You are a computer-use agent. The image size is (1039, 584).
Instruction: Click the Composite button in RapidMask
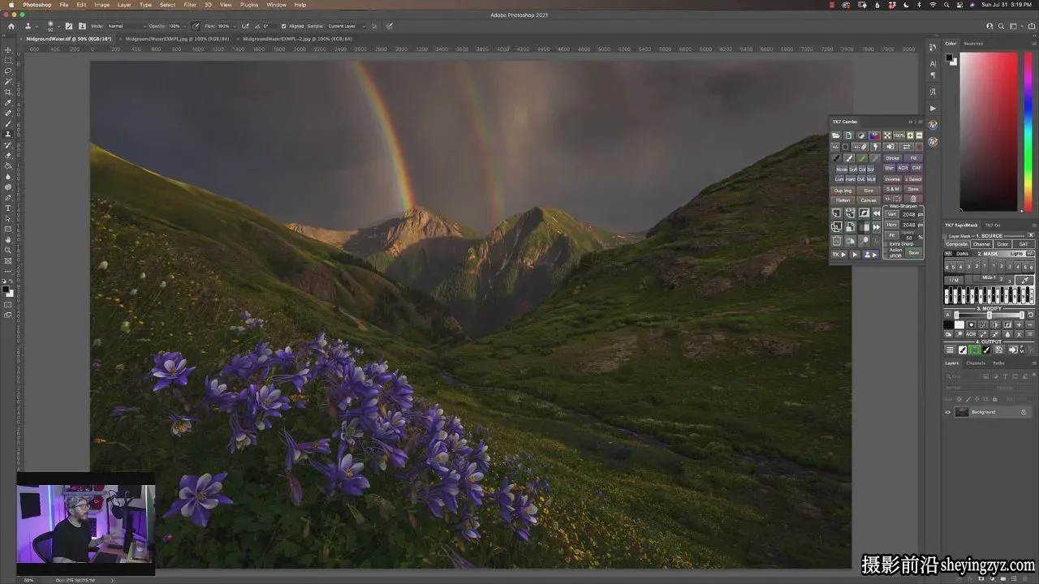click(x=957, y=244)
